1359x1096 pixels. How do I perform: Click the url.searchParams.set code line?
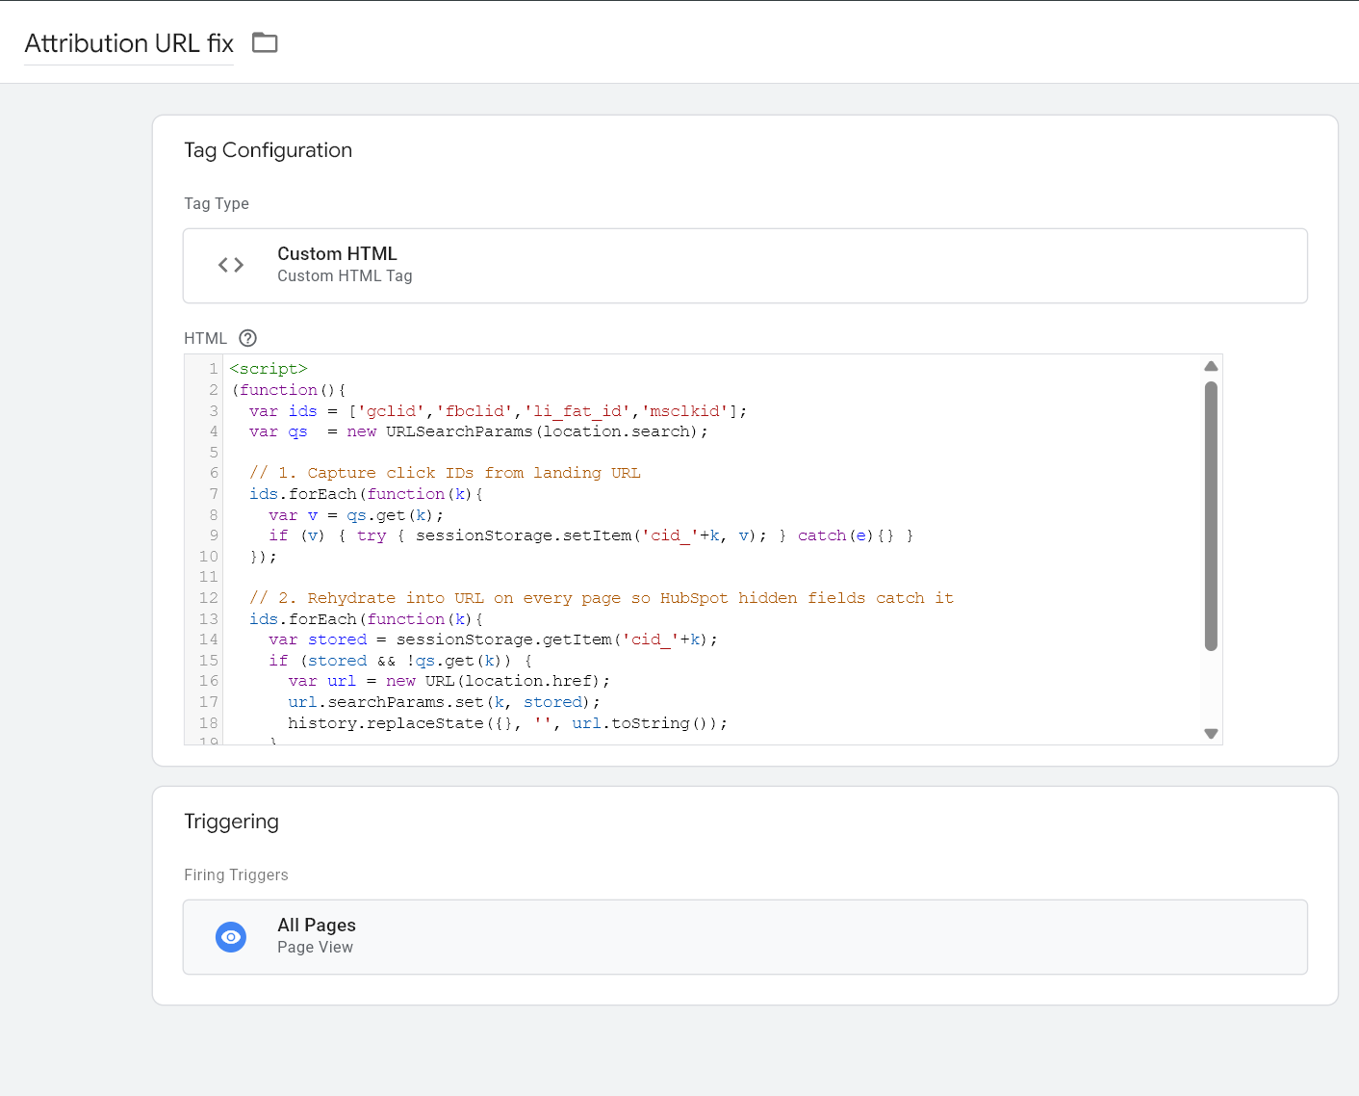pos(444,702)
